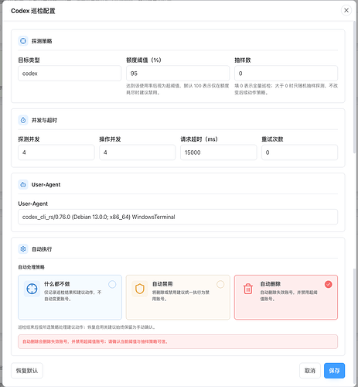Click the Codex 巡检配置 title text
This screenshot has height=387, width=358.
tap(33, 11)
